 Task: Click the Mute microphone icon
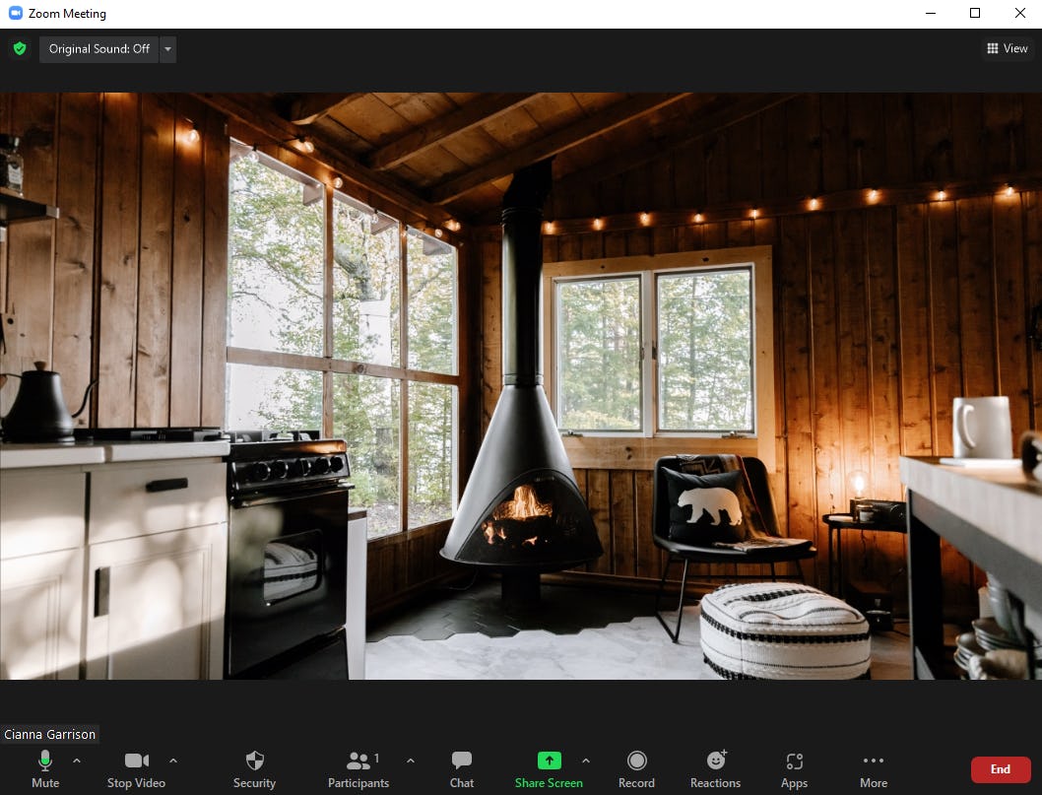click(44, 760)
